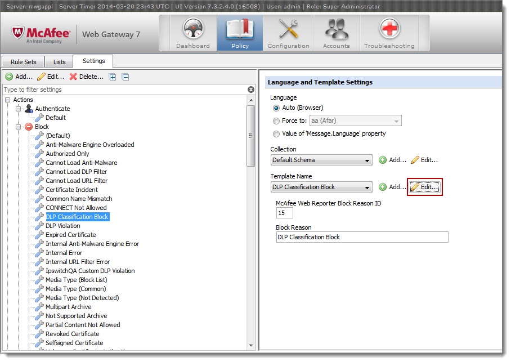
Task: Select Certificate Incident item
Action: pos(71,190)
